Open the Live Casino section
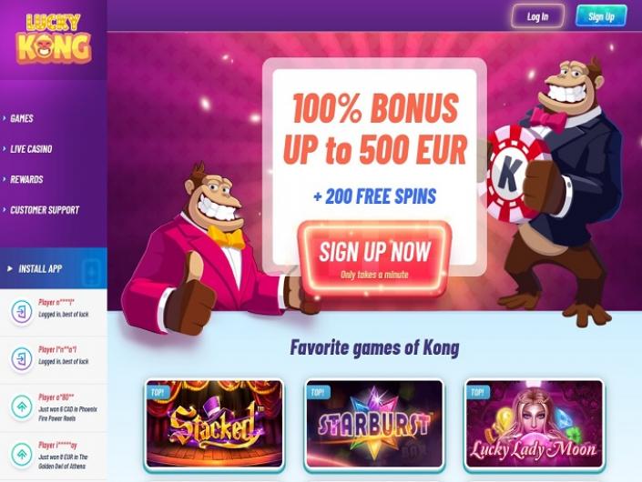The image size is (642, 482). [31, 149]
